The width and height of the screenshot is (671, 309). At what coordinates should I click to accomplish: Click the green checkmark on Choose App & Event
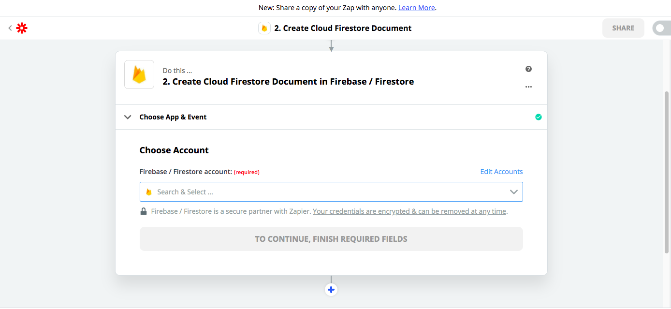tap(539, 117)
